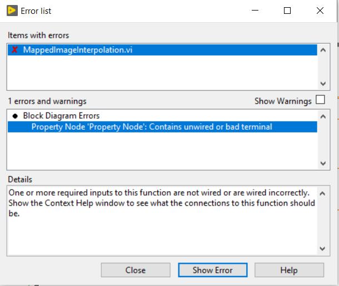This screenshot has width=339, height=286.
Task: Click the bullet next to Block Diagram Errors
Action: 14,116
